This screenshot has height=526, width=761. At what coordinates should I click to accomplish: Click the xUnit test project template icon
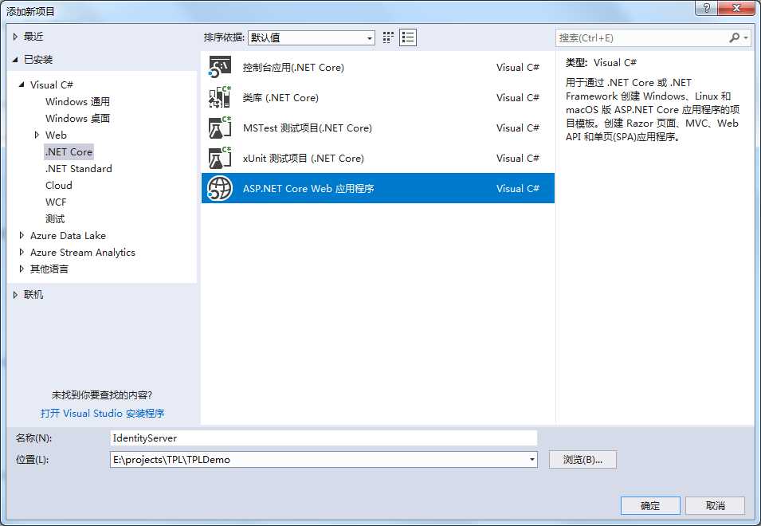[x=220, y=158]
